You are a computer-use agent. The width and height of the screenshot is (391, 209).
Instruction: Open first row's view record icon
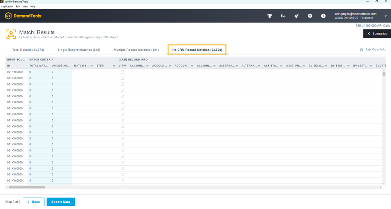[x=123, y=72]
